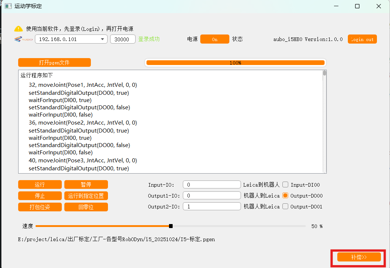Pause execution with 暂停 button
The height and width of the screenshot is (268, 390).
click(x=86, y=184)
